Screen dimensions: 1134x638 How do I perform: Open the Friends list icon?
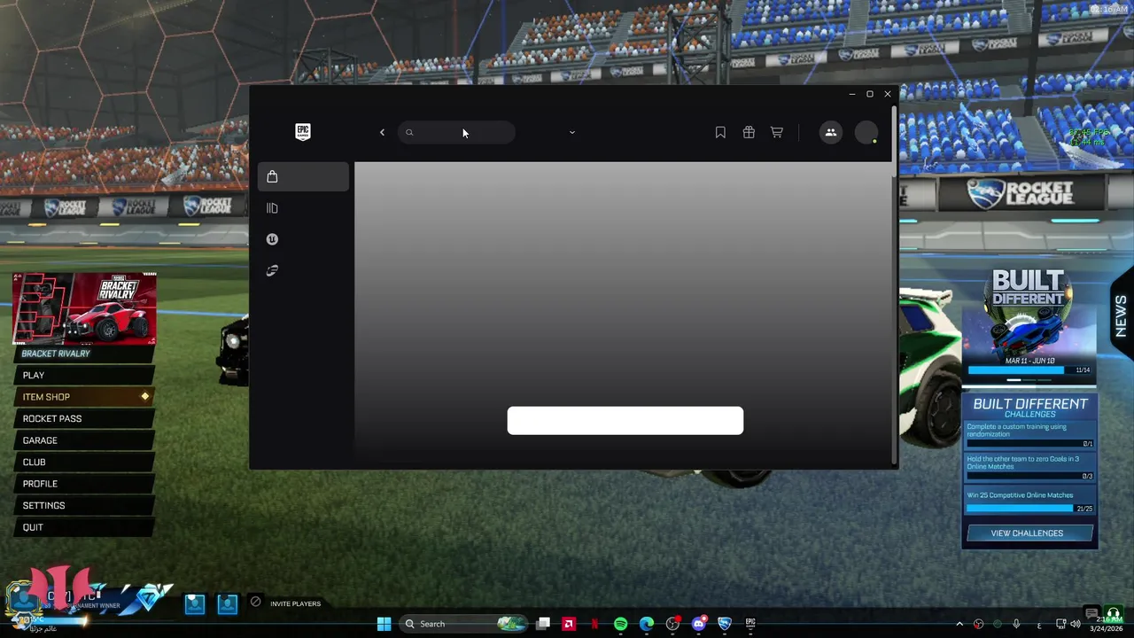[x=830, y=132]
